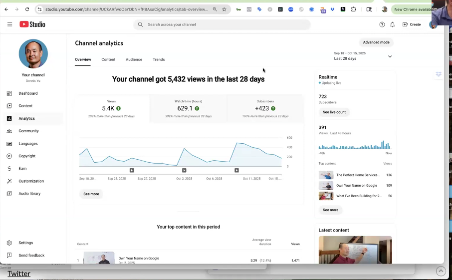Click the Twitter link in background window
The image size is (452, 280).
point(19,274)
